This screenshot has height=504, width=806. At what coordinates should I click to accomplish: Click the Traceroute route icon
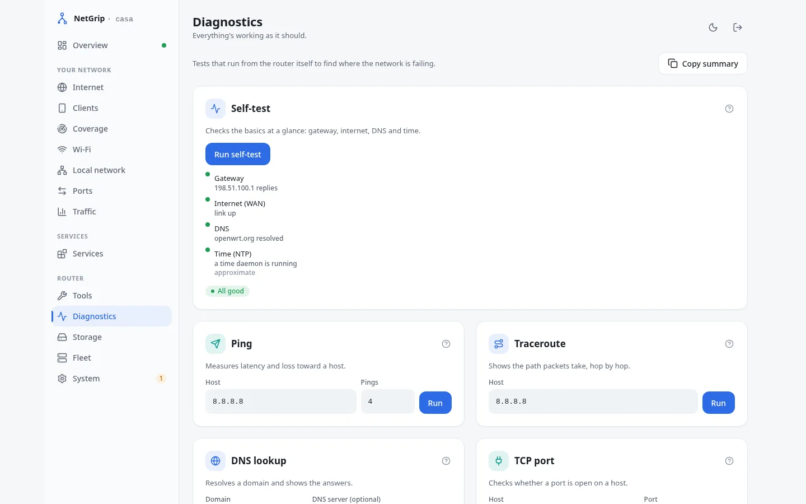[x=499, y=344]
